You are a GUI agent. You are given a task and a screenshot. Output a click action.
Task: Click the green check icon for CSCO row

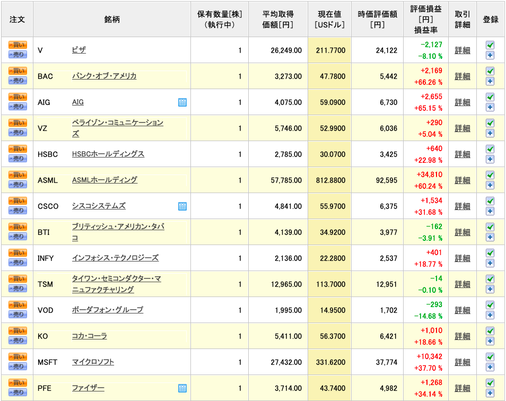pos(490,201)
